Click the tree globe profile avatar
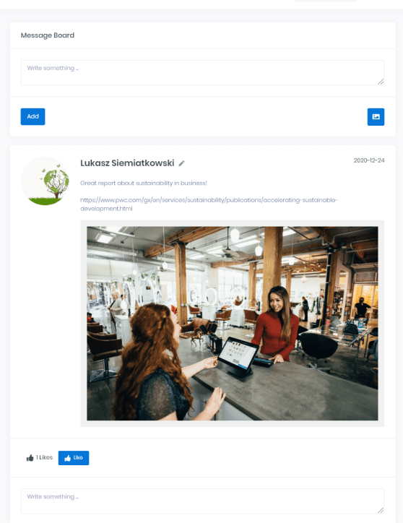 pos(45,181)
